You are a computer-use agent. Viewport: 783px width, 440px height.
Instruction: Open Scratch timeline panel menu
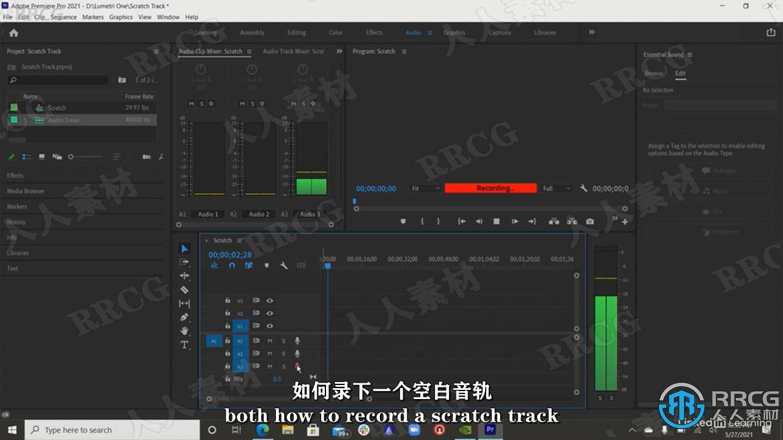point(239,241)
